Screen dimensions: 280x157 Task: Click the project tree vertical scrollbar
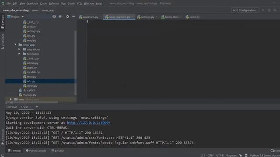75,63
